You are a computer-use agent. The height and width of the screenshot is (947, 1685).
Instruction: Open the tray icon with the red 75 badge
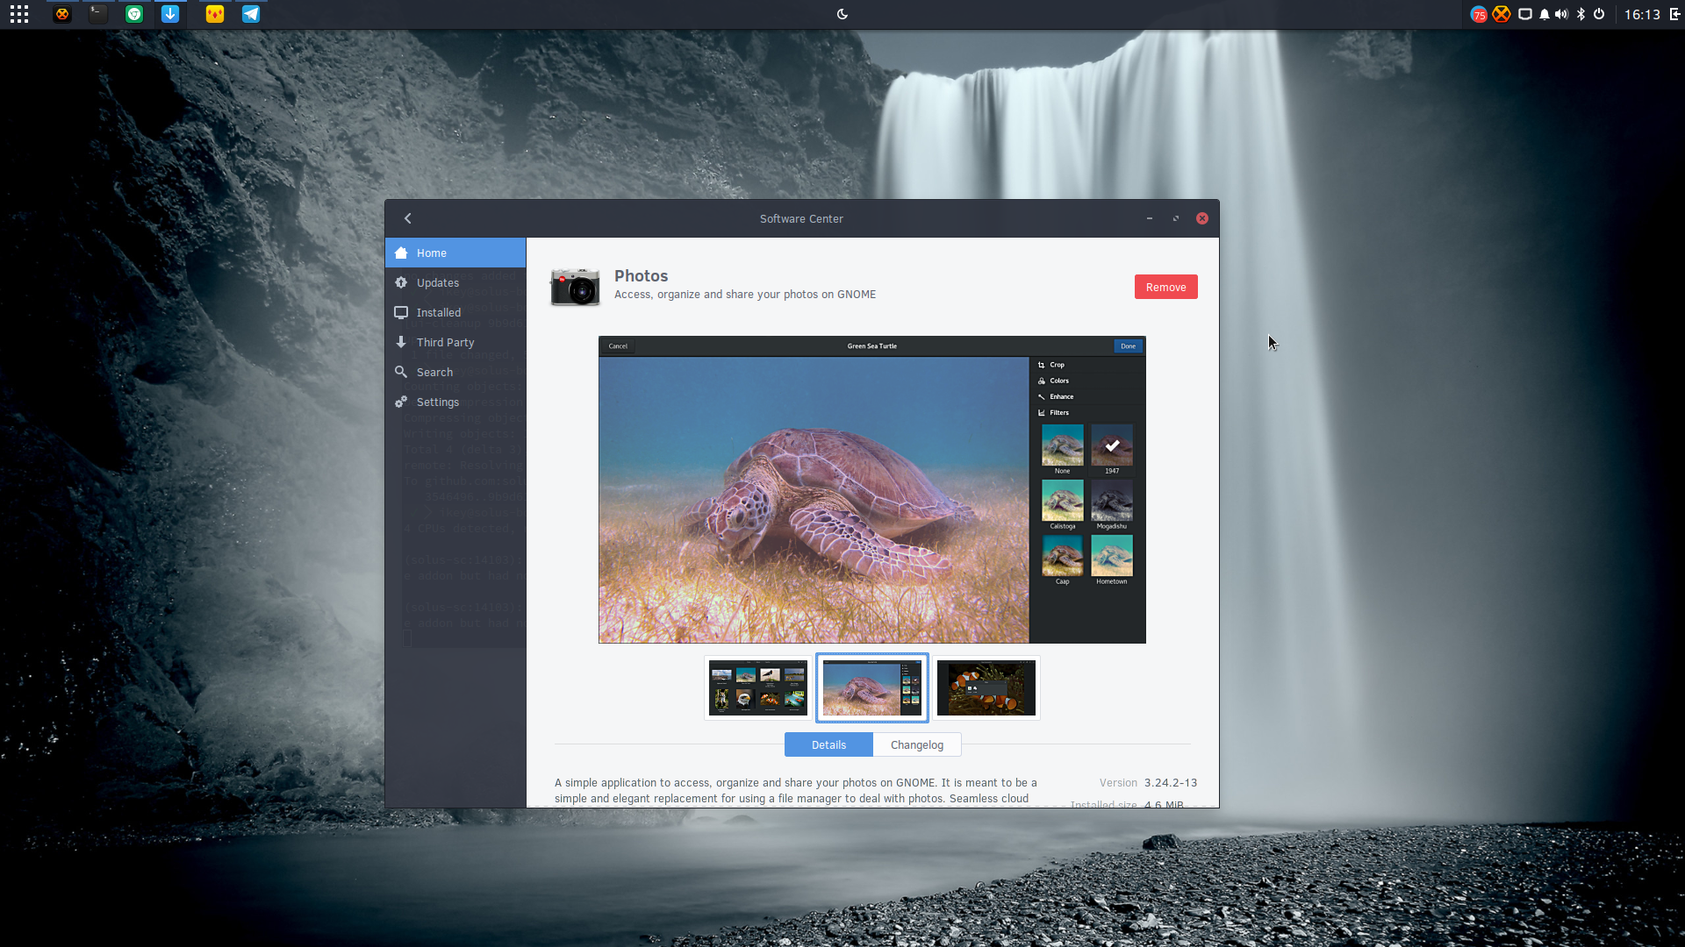point(1479,14)
